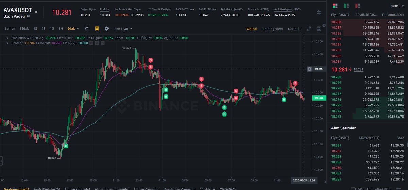
Task: Click the Fiyat(USDT) order book column header
Action: (x=340, y=15)
